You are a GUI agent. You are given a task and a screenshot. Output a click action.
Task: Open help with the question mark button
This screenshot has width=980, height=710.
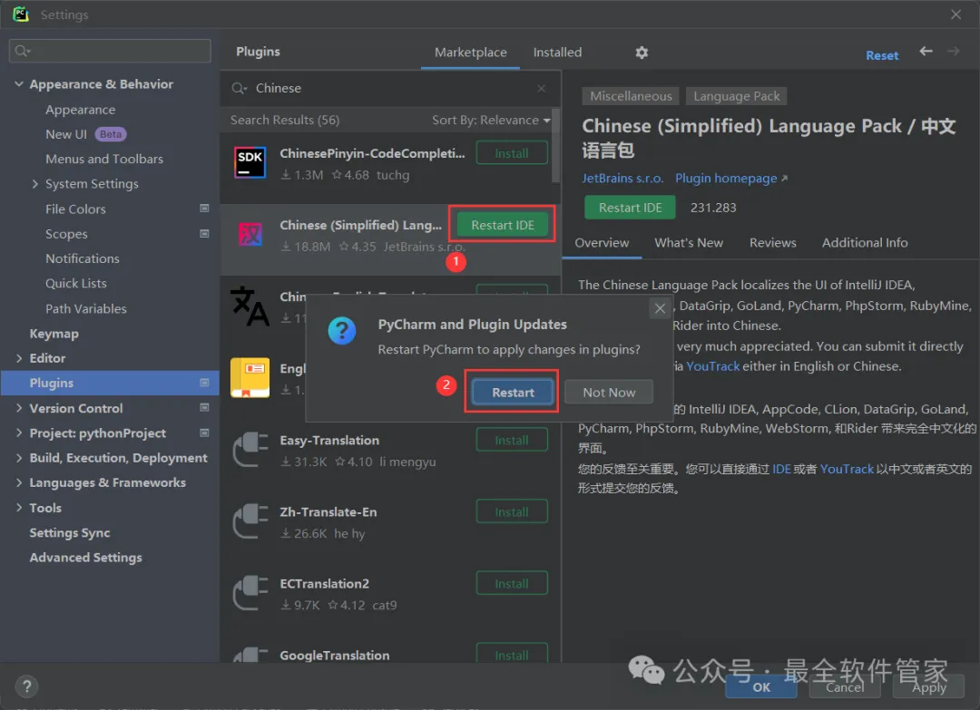tap(27, 687)
